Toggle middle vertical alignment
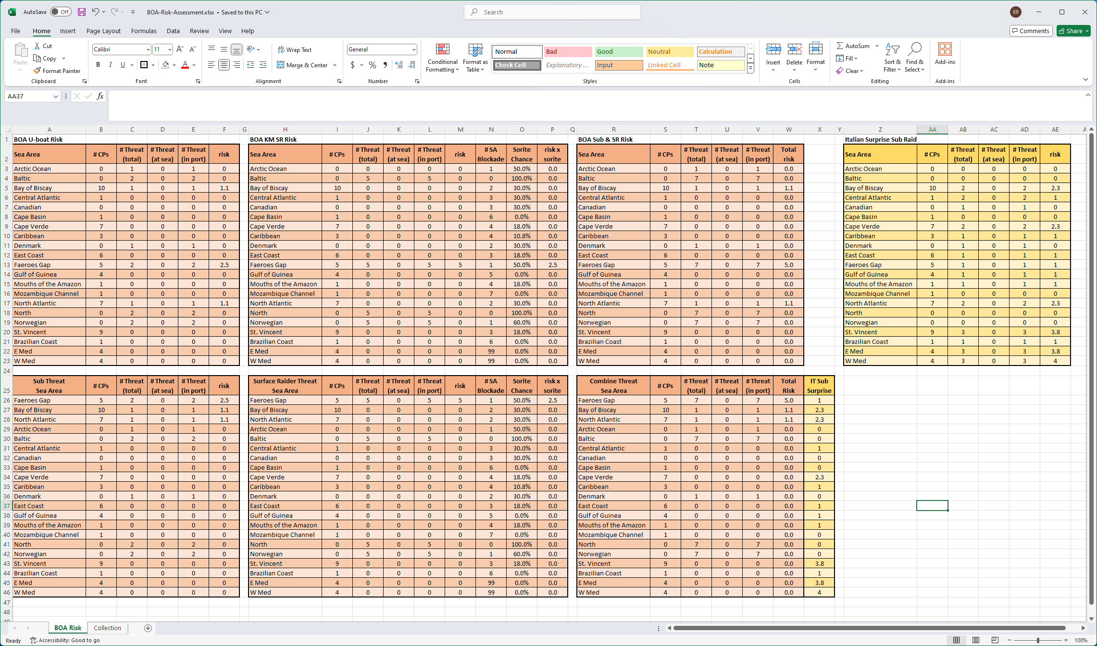The height and width of the screenshot is (646, 1097). 224,49
